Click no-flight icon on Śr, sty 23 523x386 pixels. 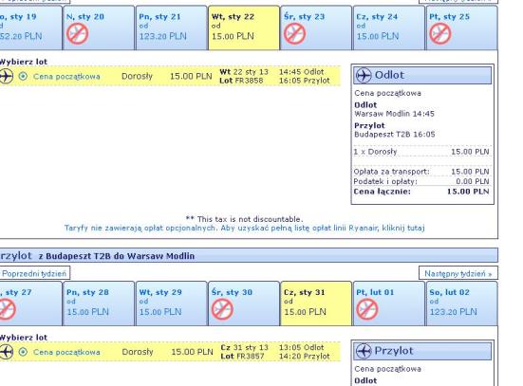tap(295, 34)
